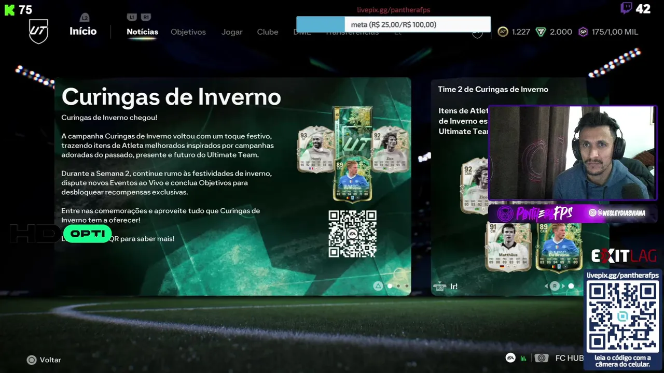Click the gold coins currency icon

pos(503,32)
